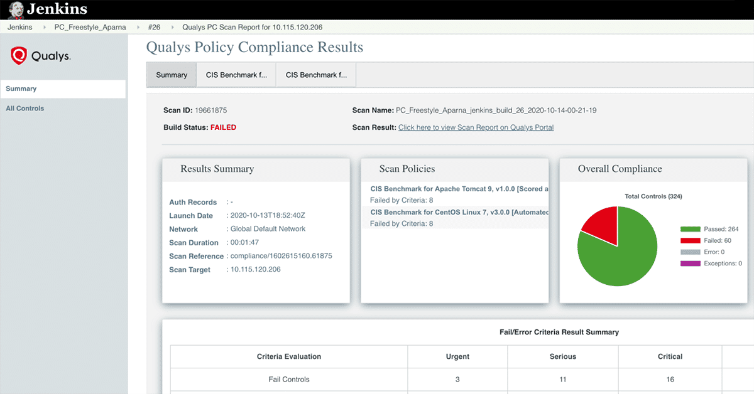Click the Jenkins head logo
This screenshot has height=394, width=754.
(16, 9)
